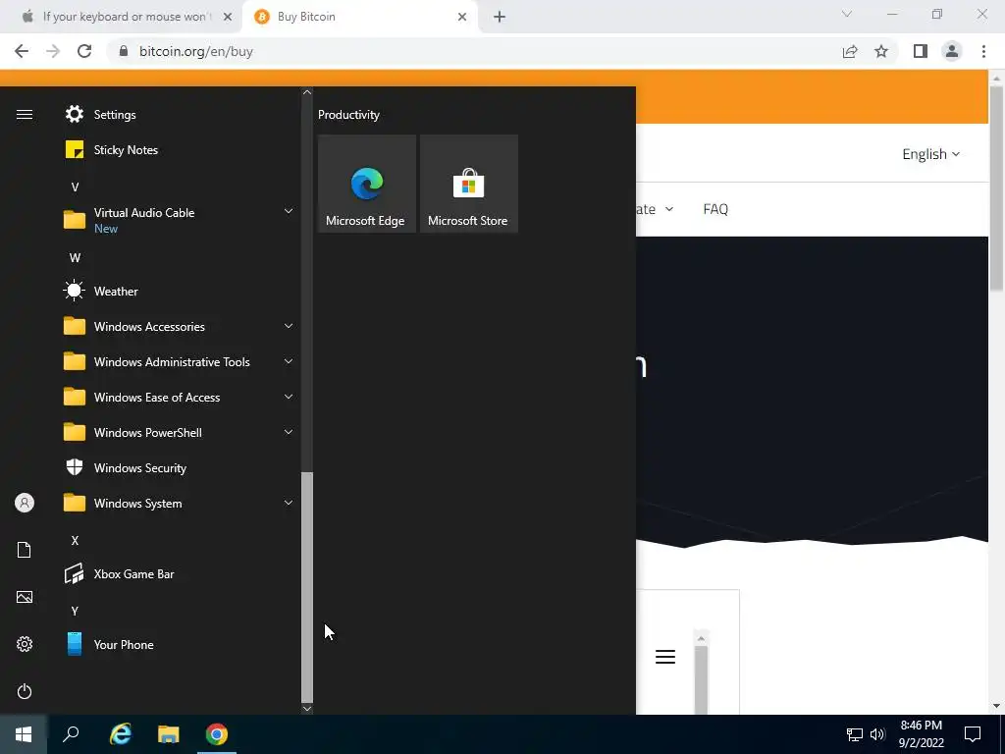The height and width of the screenshot is (754, 1005).
Task: Click the Productivity group header
Action: 348,115
